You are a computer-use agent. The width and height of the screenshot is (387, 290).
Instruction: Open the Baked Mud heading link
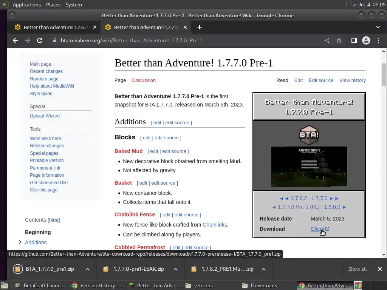(x=128, y=151)
